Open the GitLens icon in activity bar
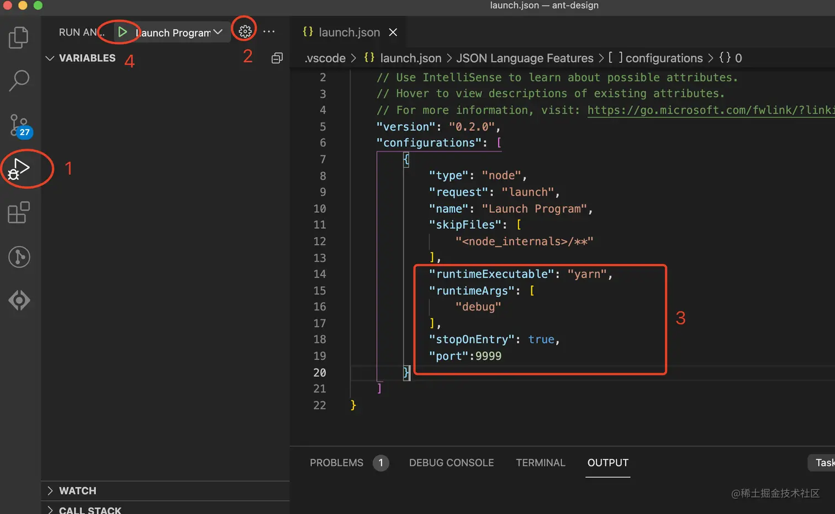The width and height of the screenshot is (835, 514). (x=19, y=300)
